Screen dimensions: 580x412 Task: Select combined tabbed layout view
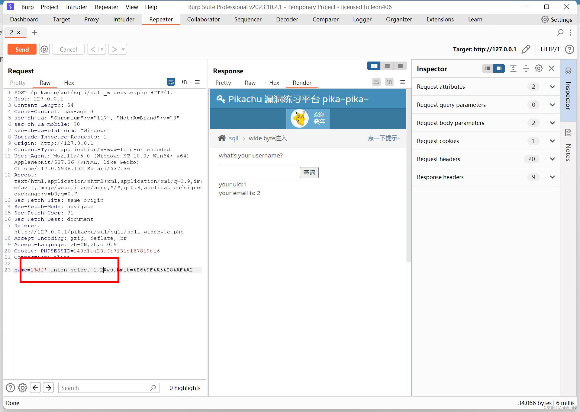(400, 66)
